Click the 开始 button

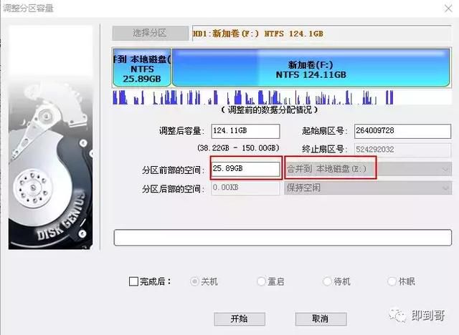click(240, 319)
